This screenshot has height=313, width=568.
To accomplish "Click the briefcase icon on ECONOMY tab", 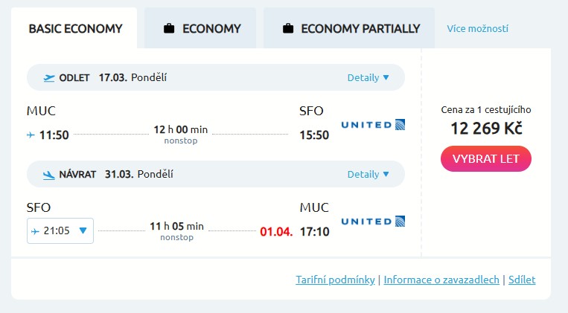I will (169, 29).
